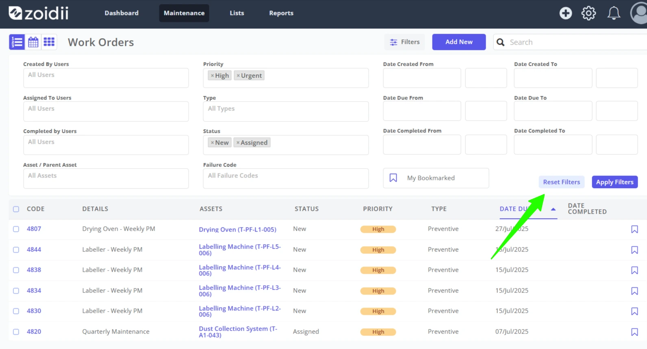Click High priority badge of order 4807
The height and width of the screenshot is (349, 647).
378,229
